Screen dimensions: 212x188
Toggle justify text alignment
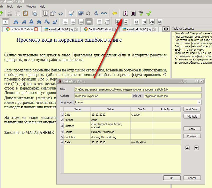(x=89, y=22)
